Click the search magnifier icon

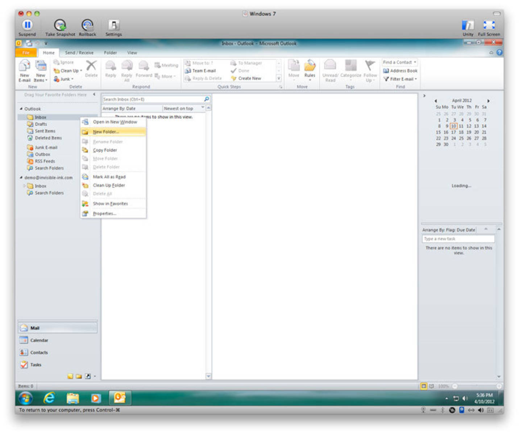coord(207,99)
